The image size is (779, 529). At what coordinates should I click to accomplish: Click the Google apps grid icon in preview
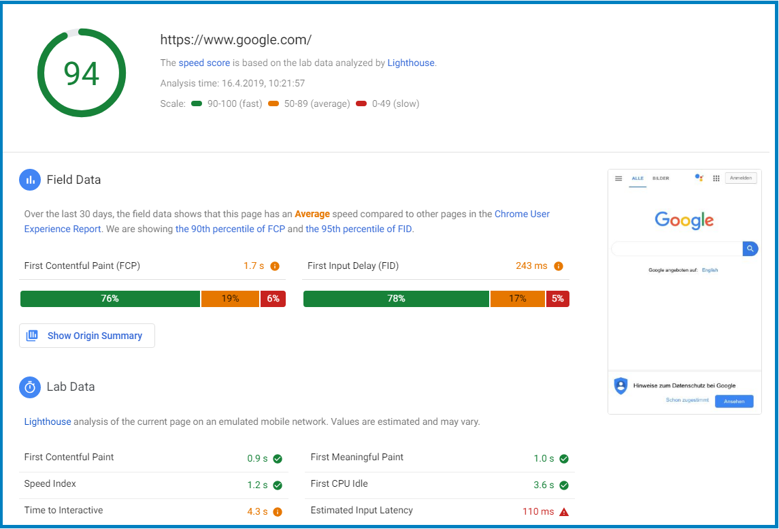(716, 178)
